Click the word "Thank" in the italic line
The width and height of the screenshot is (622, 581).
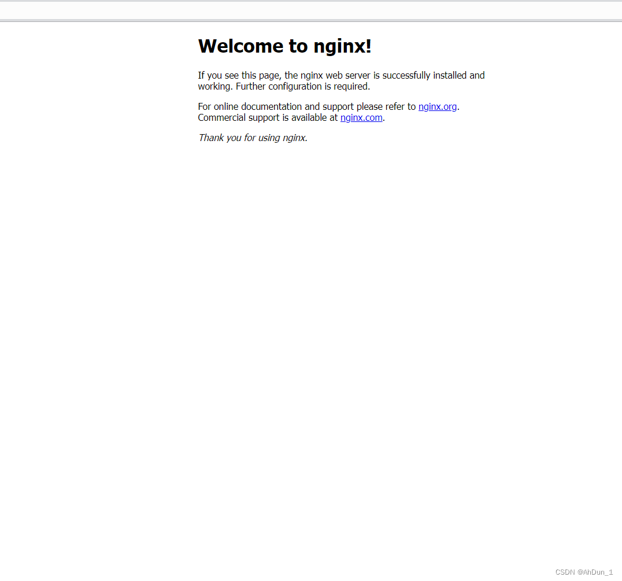pos(210,138)
